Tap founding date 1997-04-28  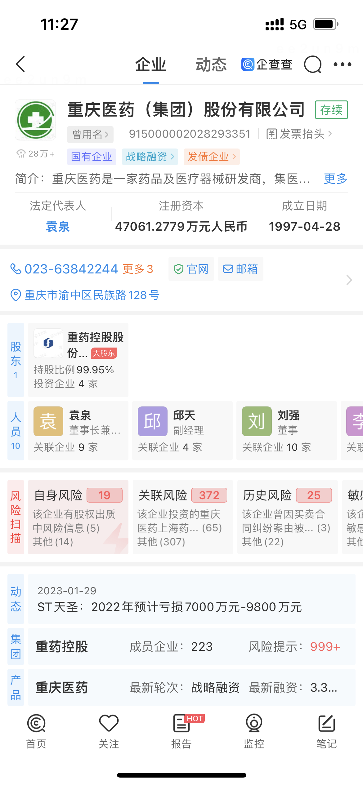[x=304, y=227]
